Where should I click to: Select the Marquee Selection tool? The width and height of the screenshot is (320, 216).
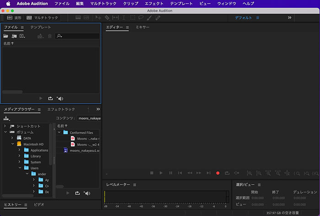pos(133,18)
